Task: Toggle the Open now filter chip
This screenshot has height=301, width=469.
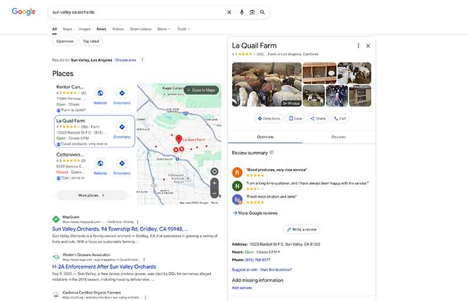Action: tap(65, 41)
